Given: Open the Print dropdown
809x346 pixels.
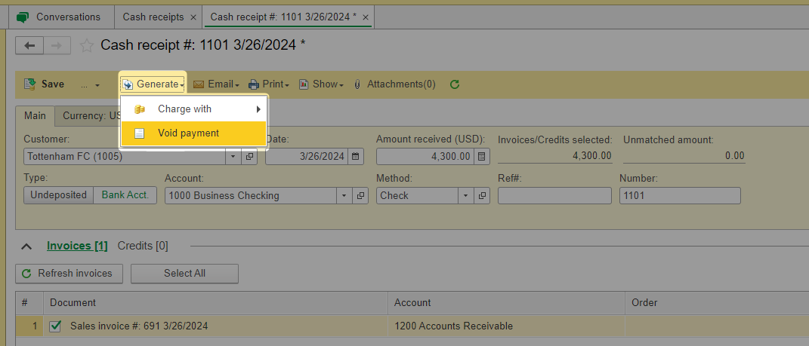Looking at the screenshot, I should point(269,84).
